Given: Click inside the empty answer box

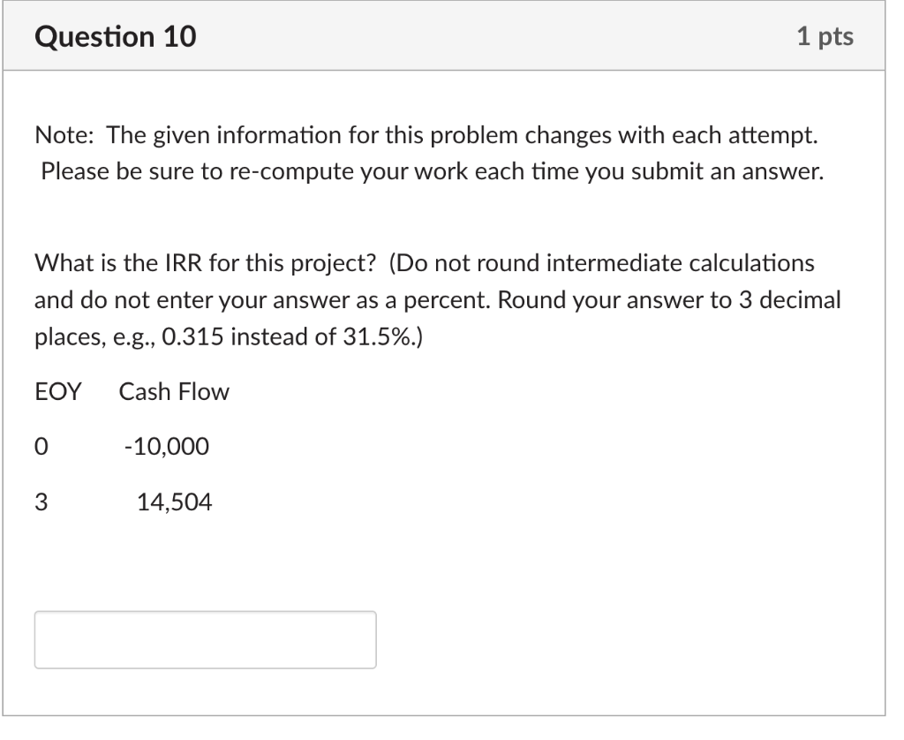Looking at the screenshot, I should 205,639.
